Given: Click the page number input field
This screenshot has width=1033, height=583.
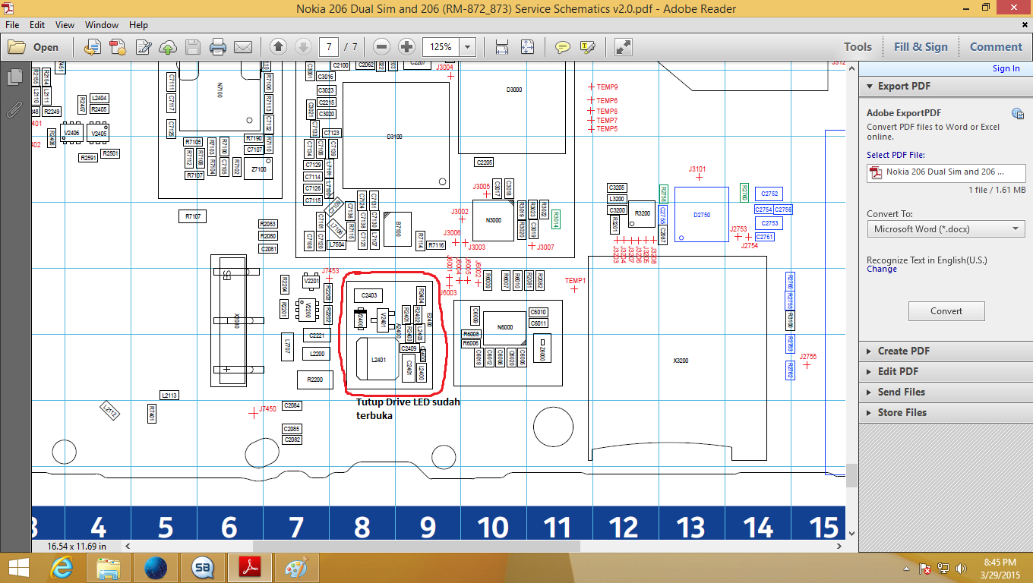Looking at the screenshot, I should [x=329, y=47].
